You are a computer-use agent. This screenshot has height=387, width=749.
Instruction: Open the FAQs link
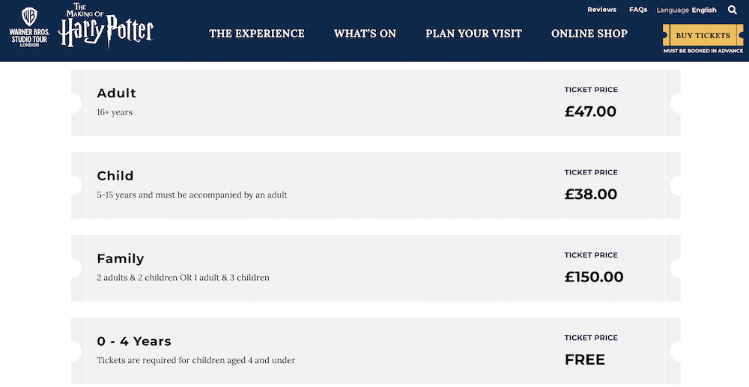(x=638, y=10)
